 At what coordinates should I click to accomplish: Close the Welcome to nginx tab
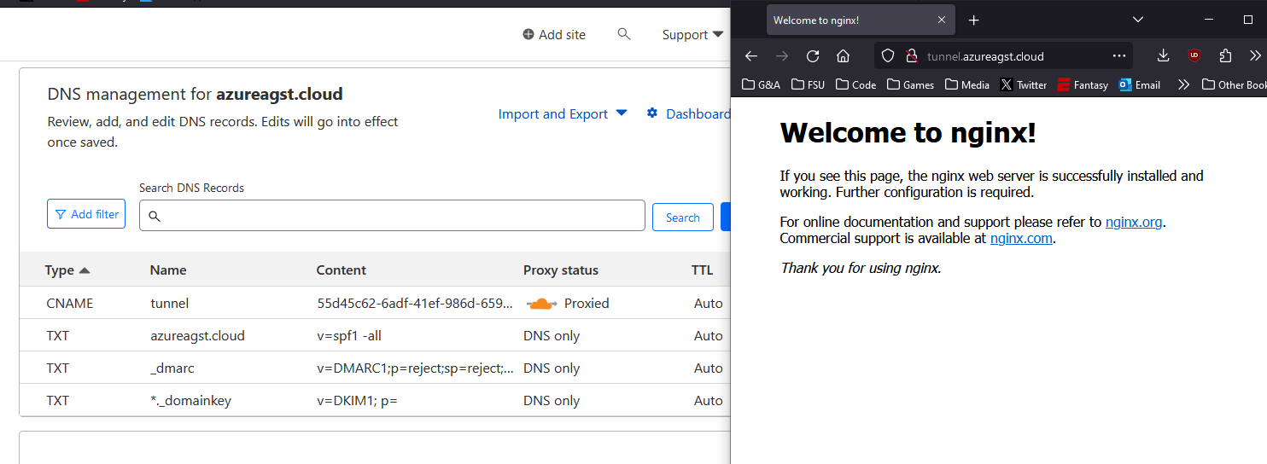point(942,20)
